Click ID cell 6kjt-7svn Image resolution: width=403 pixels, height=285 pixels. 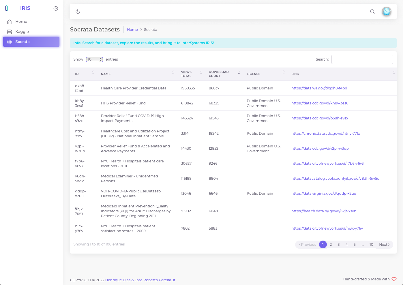coord(79,211)
